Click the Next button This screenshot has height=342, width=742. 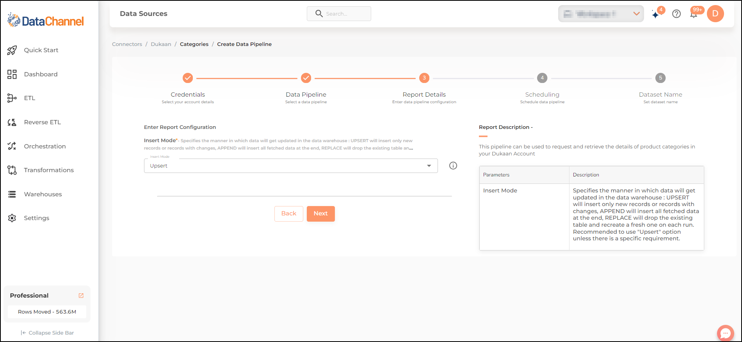tap(321, 214)
